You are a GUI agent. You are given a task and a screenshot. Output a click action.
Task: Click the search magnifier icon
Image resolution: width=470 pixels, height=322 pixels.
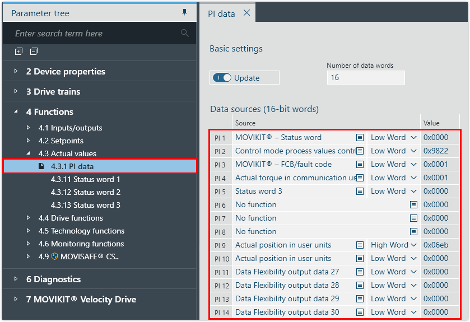pyautogui.click(x=184, y=34)
